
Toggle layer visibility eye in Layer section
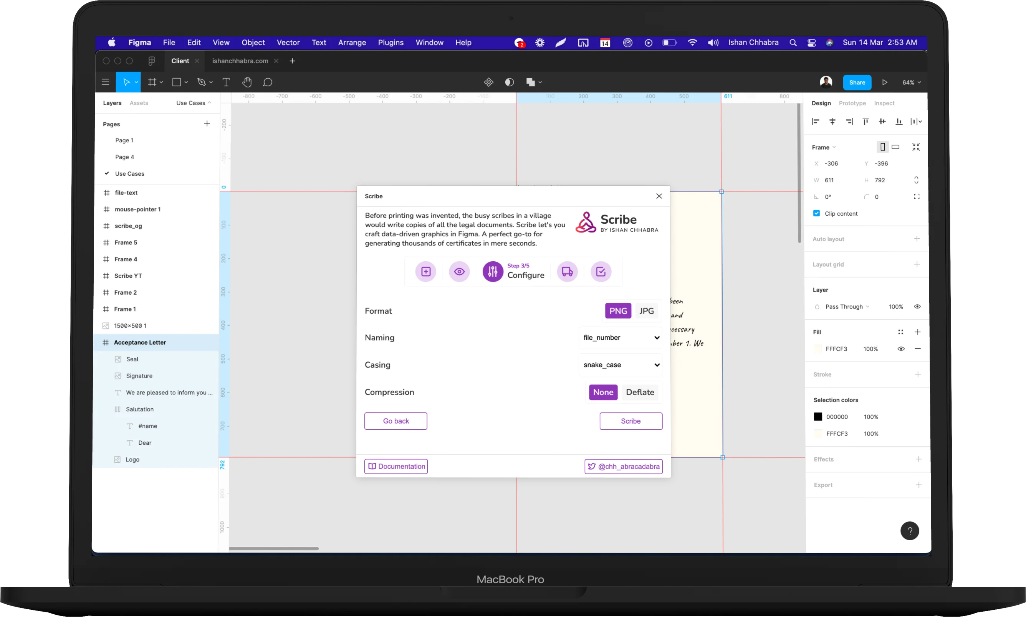(917, 307)
